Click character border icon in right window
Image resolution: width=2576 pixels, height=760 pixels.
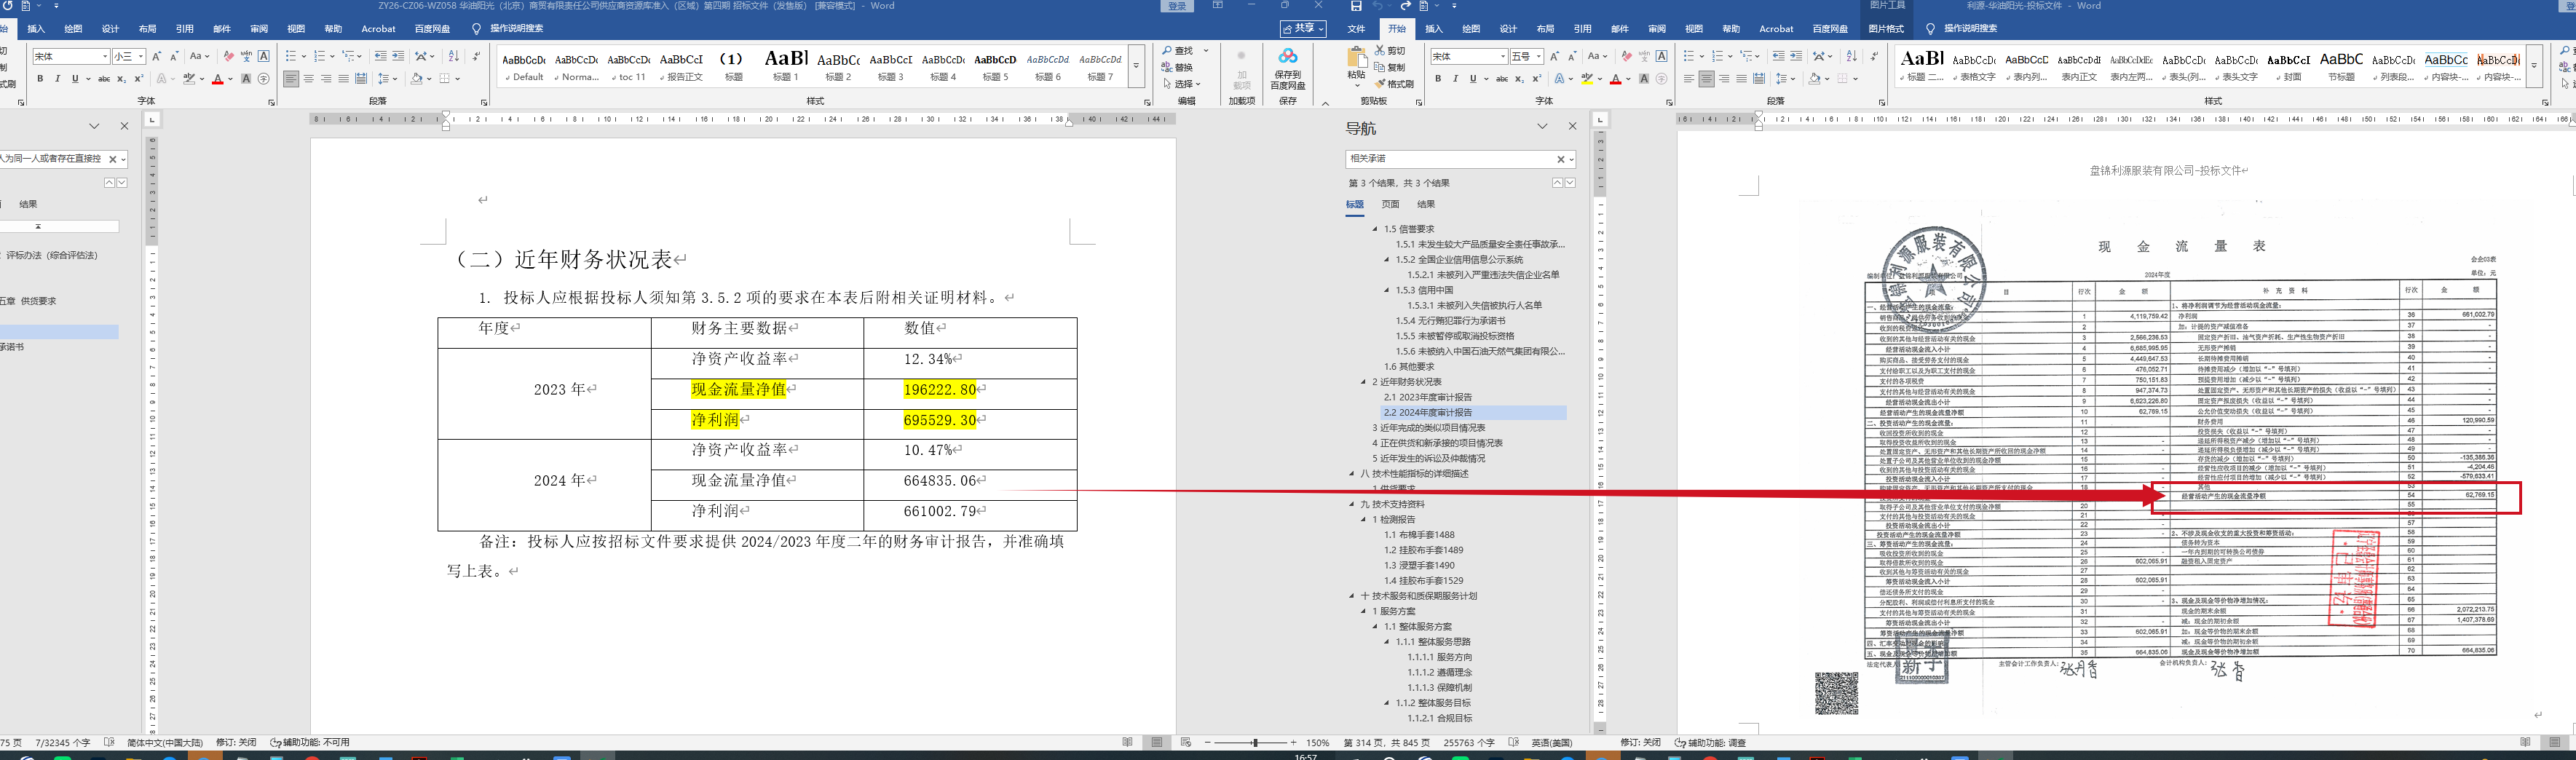point(1661,56)
